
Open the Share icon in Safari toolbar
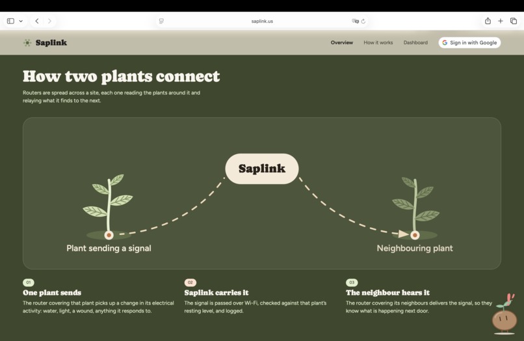click(x=488, y=21)
